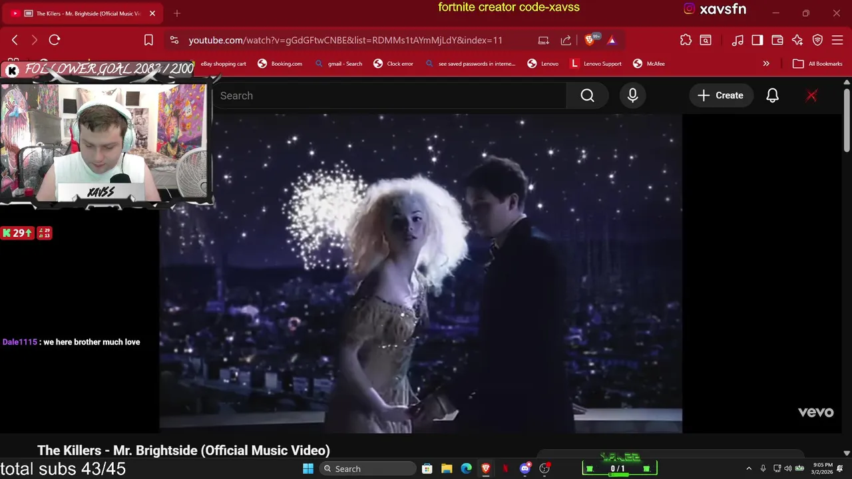852x479 pixels.
Task: Open the Brave VPN shield icon
Action: point(817,40)
